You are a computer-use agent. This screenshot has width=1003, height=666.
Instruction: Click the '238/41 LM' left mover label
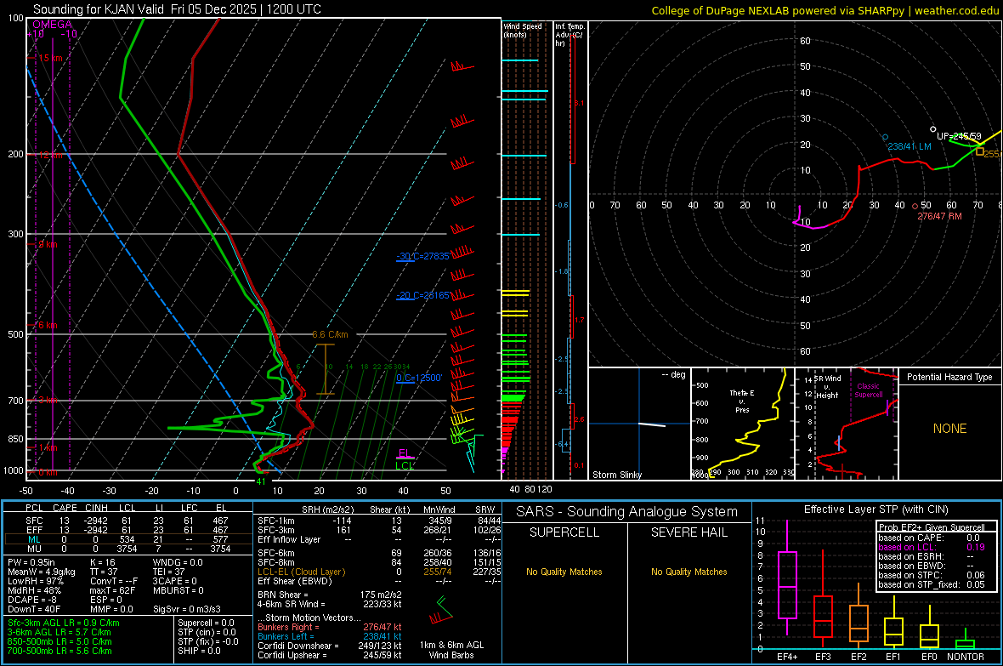[909, 146]
